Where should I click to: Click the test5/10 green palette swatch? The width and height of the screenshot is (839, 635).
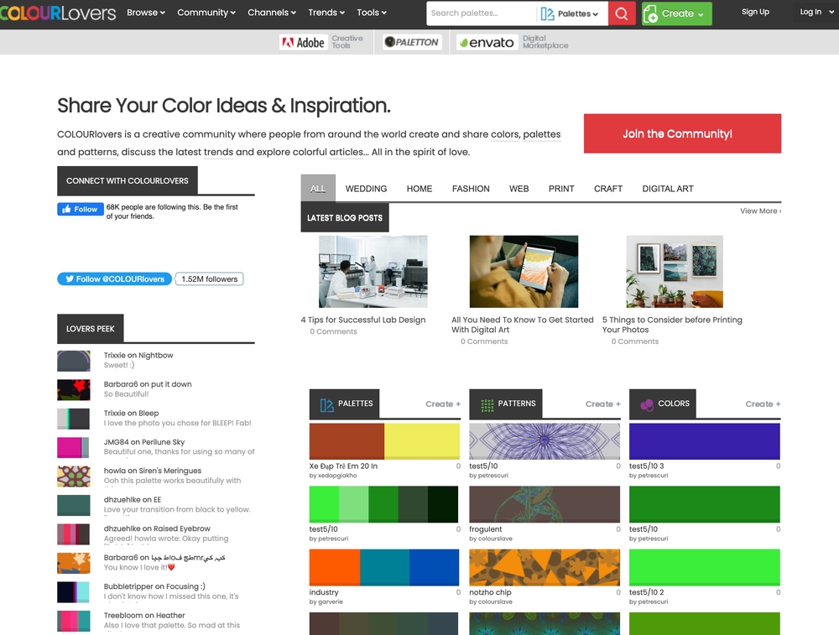pyautogui.click(x=383, y=503)
